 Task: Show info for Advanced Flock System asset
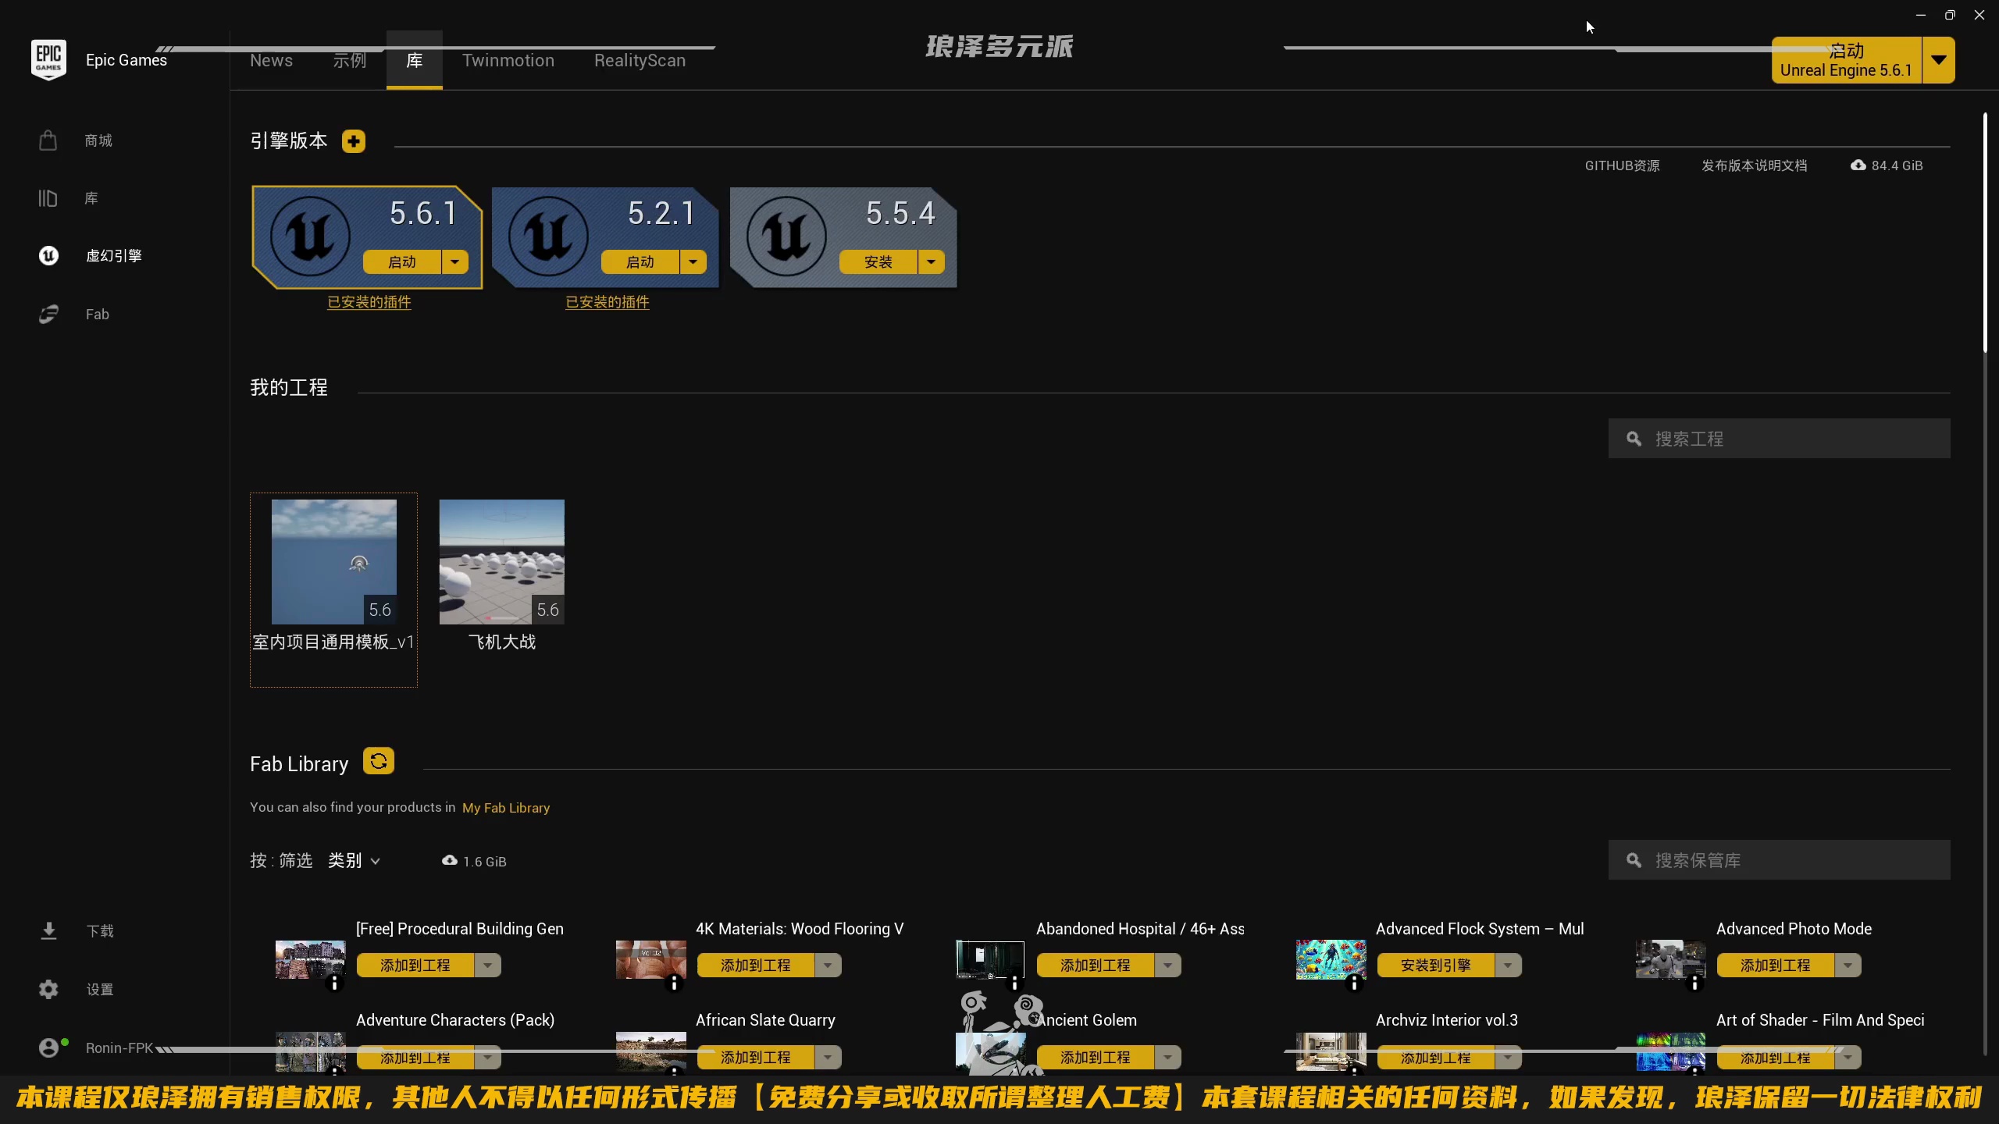coord(1354,983)
